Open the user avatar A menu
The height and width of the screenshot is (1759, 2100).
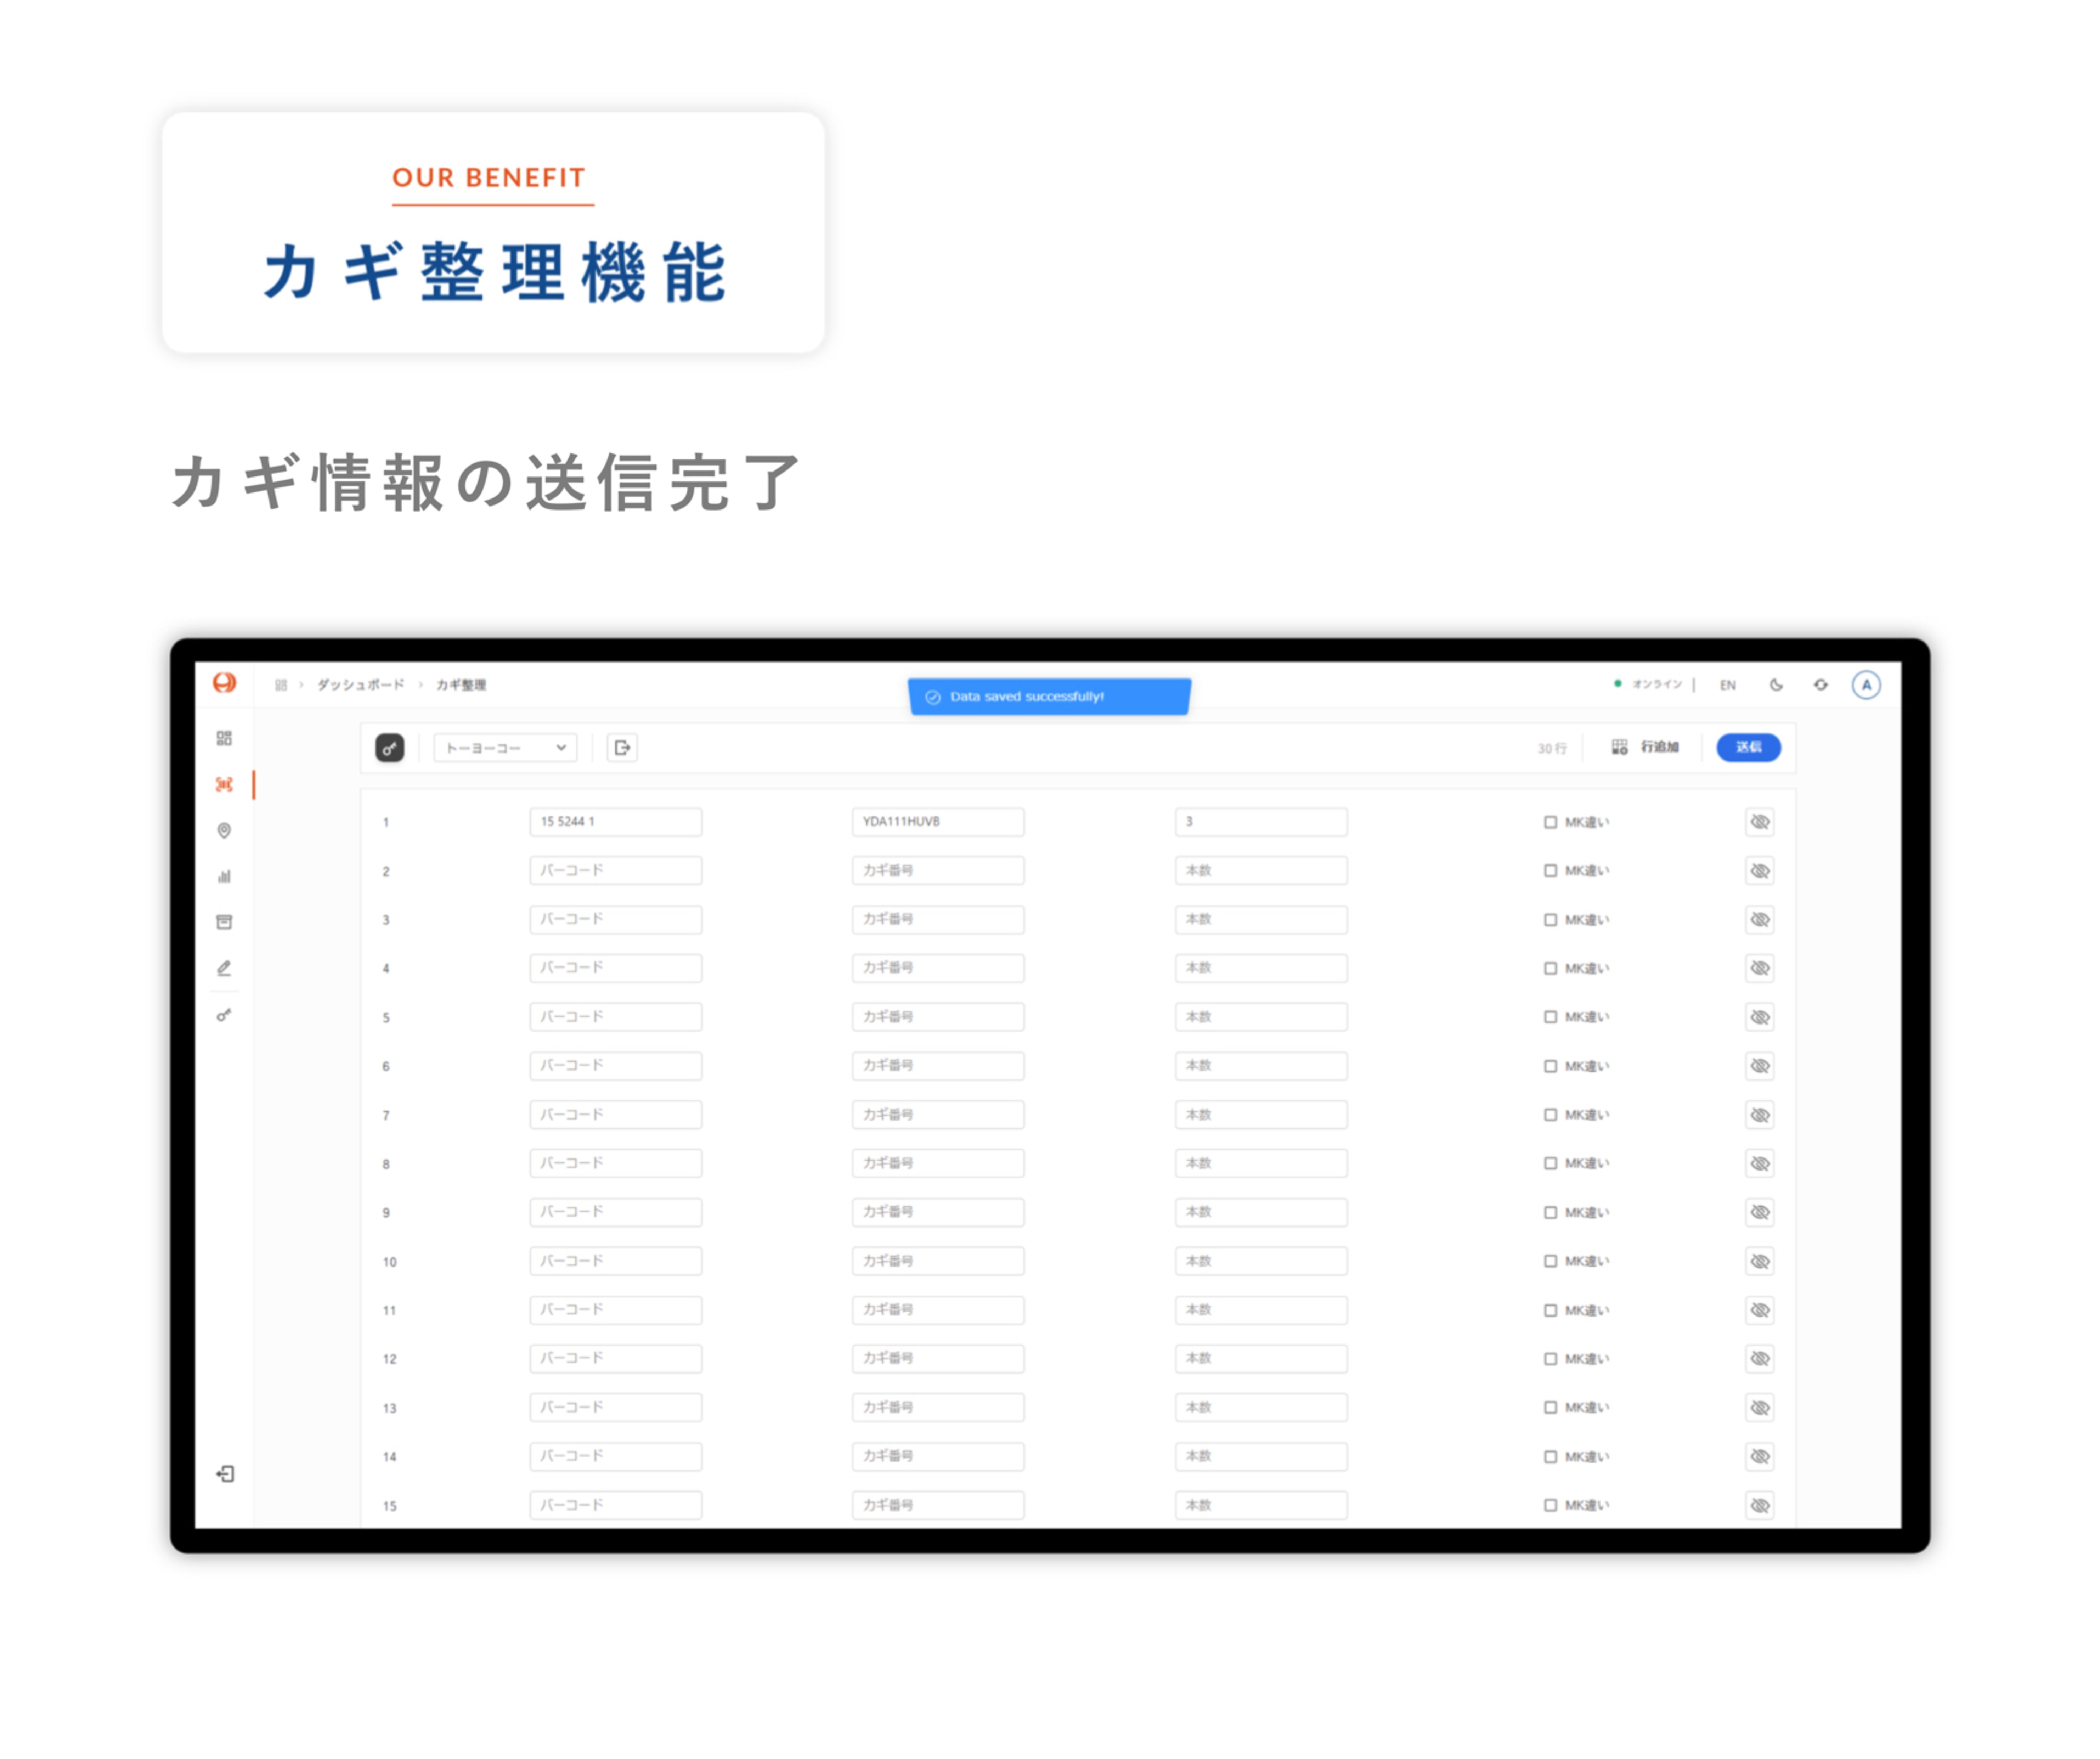coord(1866,685)
